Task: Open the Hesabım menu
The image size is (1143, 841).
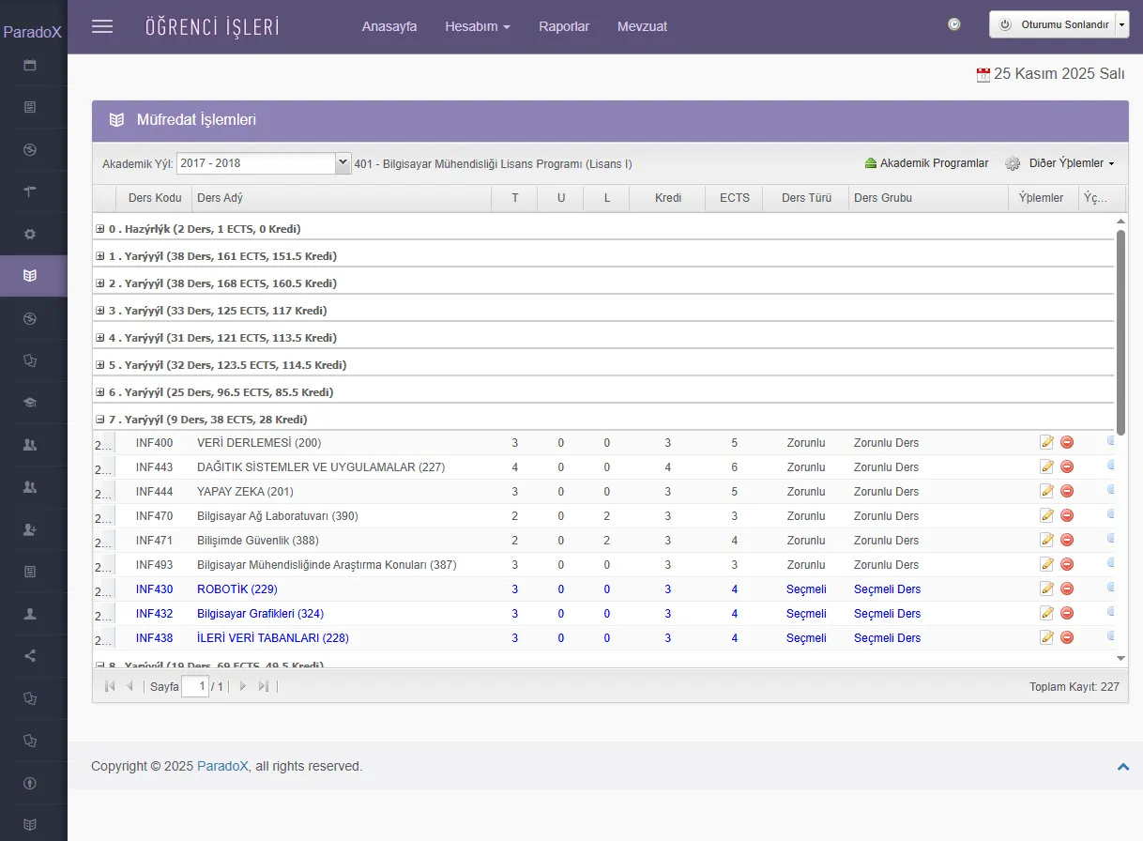Action: 477,26
